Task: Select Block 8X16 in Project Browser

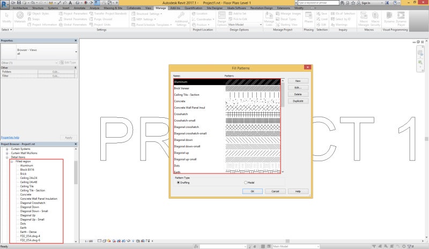Action: (x=27, y=170)
